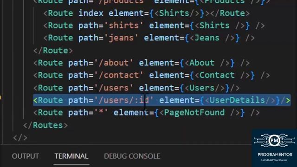The image size is (297, 167).
Task: Place cursor in '/users/:id' path string
Action: click(x=124, y=100)
